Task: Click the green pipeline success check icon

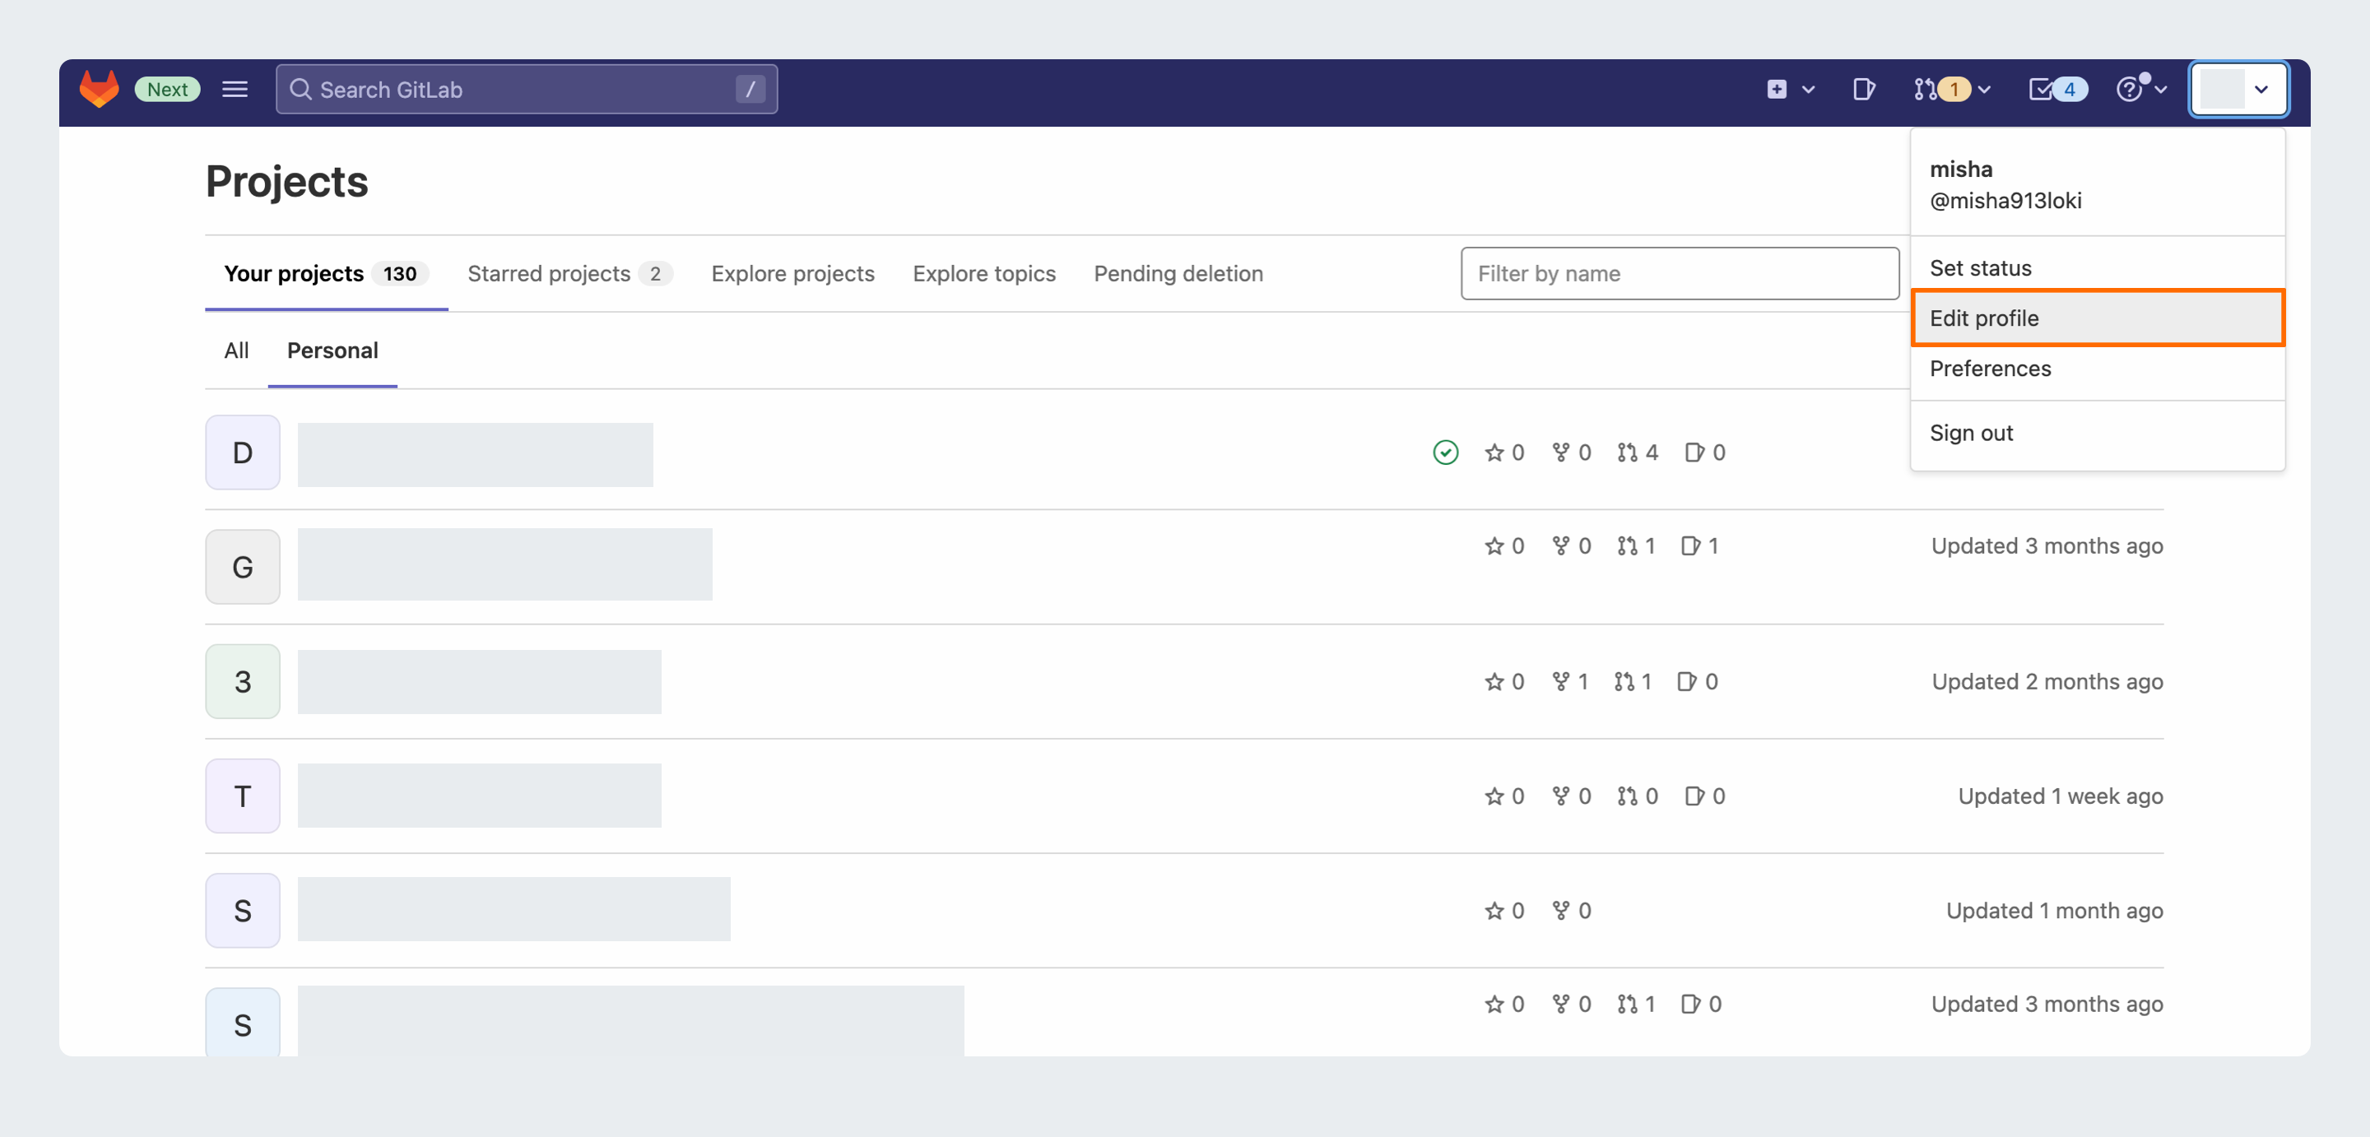Action: (x=1445, y=452)
